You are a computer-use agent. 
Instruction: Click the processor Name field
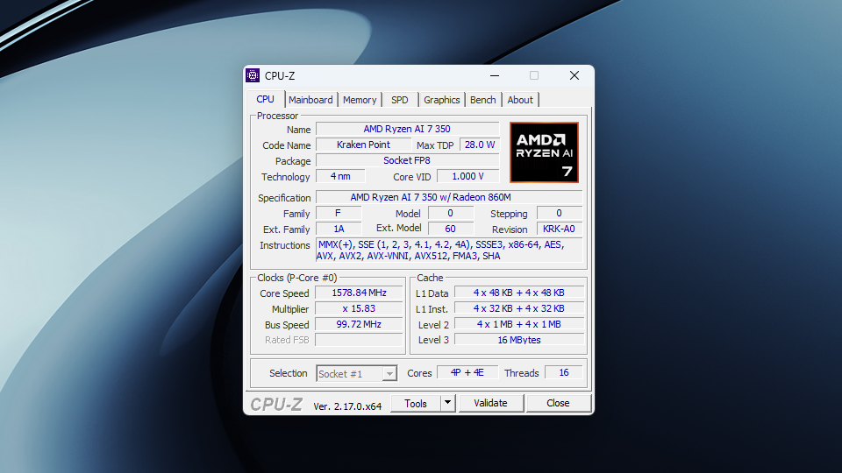[x=407, y=130]
